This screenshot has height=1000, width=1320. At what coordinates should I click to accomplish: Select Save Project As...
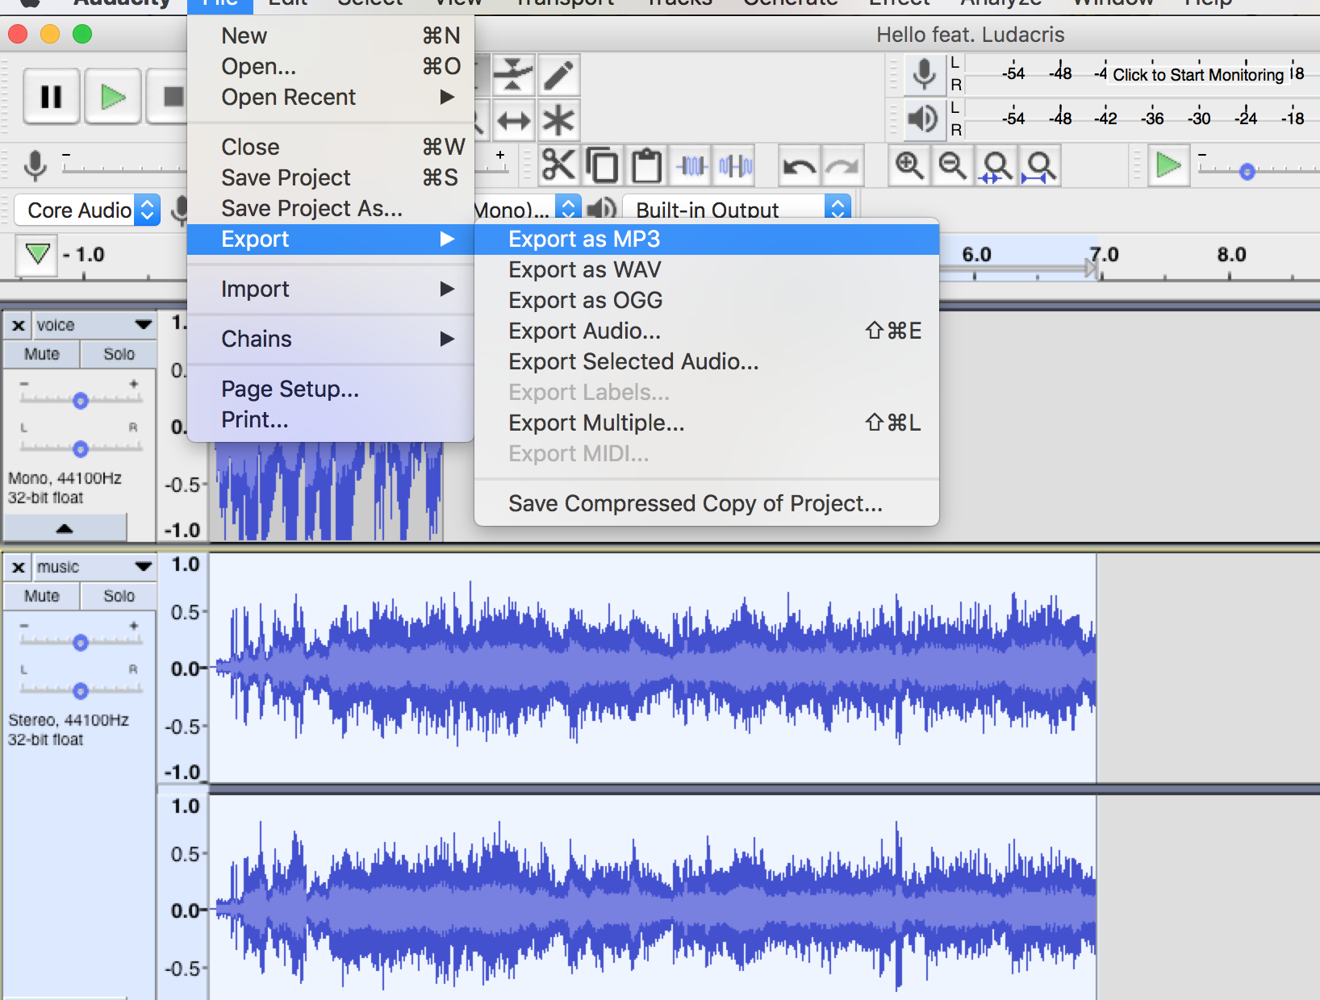[331, 208]
